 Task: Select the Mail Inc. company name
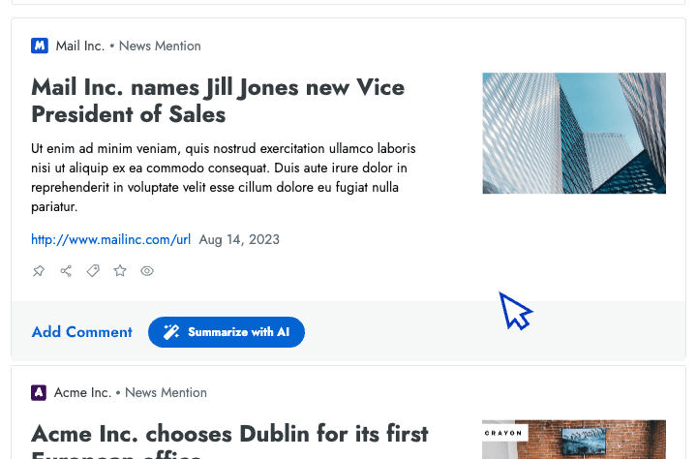(x=79, y=46)
